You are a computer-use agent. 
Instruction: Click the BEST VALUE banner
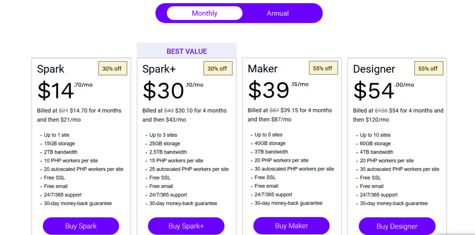[186, 51]
